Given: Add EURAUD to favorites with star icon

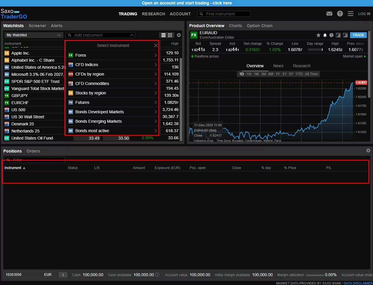Looking at the screenshot, I should [x=318, y=35].
